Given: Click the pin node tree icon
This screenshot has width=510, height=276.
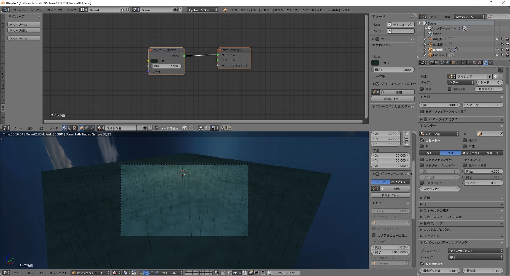Looking at the screenshot, I should pyautogui.click(x=185, y=128).
